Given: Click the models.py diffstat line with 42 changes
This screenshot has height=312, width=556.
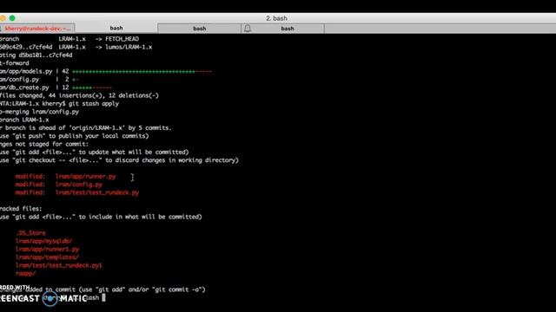Looking at the screenshot, I should pos(106,71).
